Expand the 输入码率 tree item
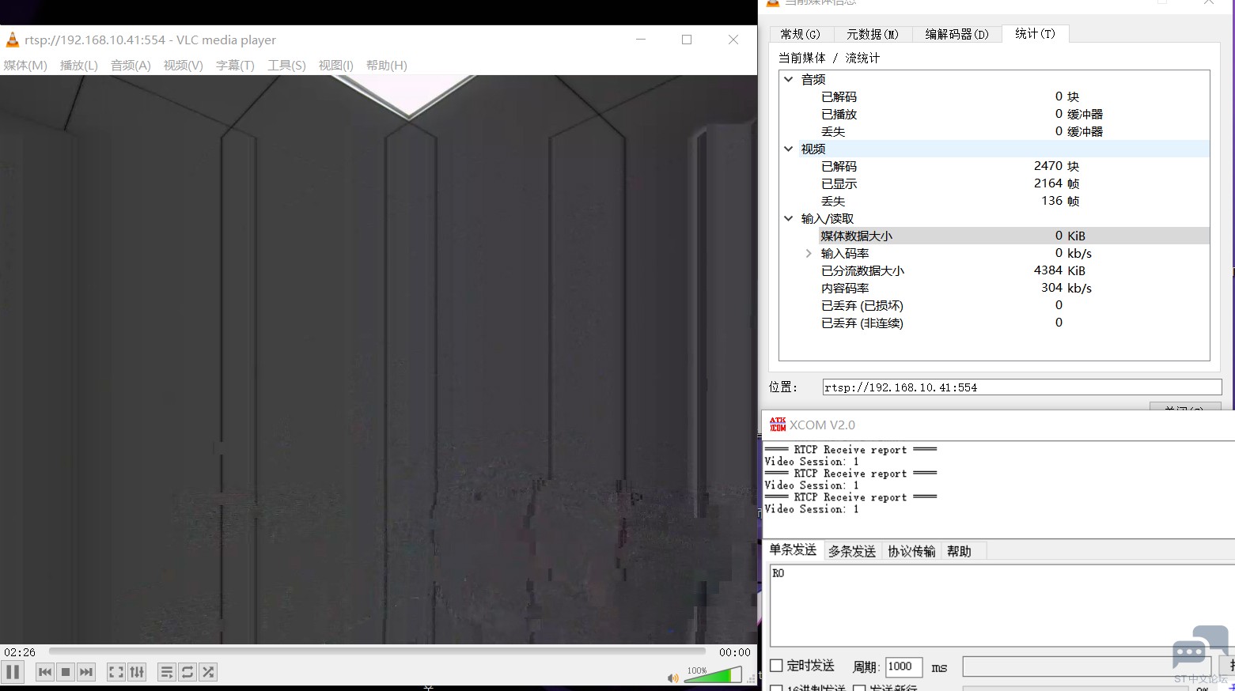The height and width of the screenshot is (691, 1235). [x=808, y=253]
